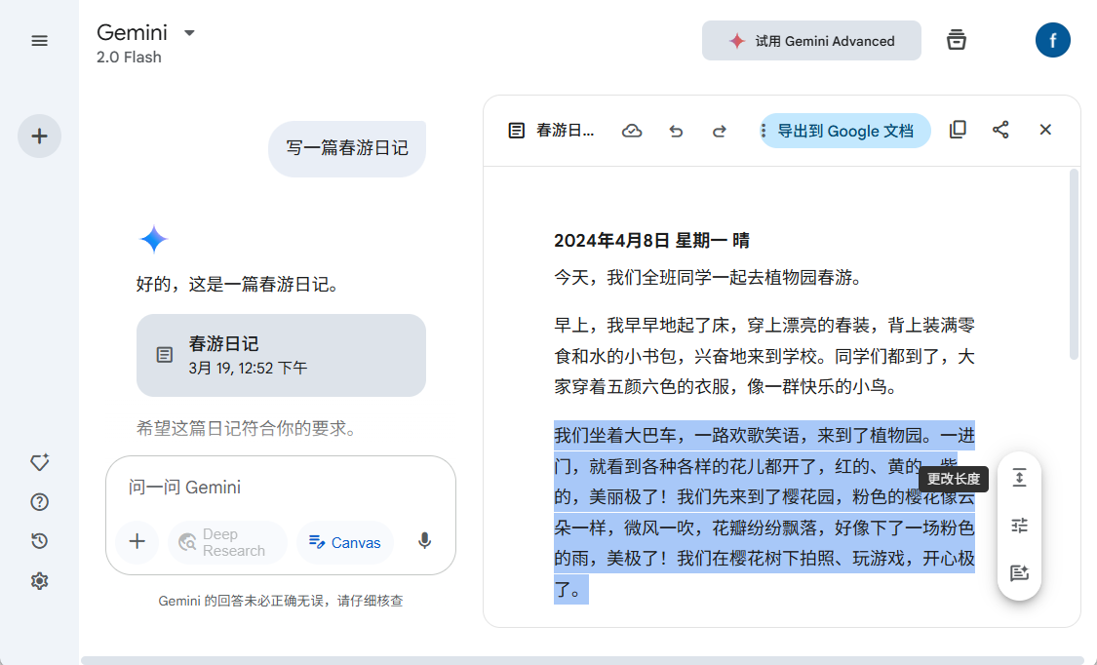The width and height of the screenshot is (1097, 665).
Task: Try Gemini Advanced via the top button
Action: [x=811, y=41]
